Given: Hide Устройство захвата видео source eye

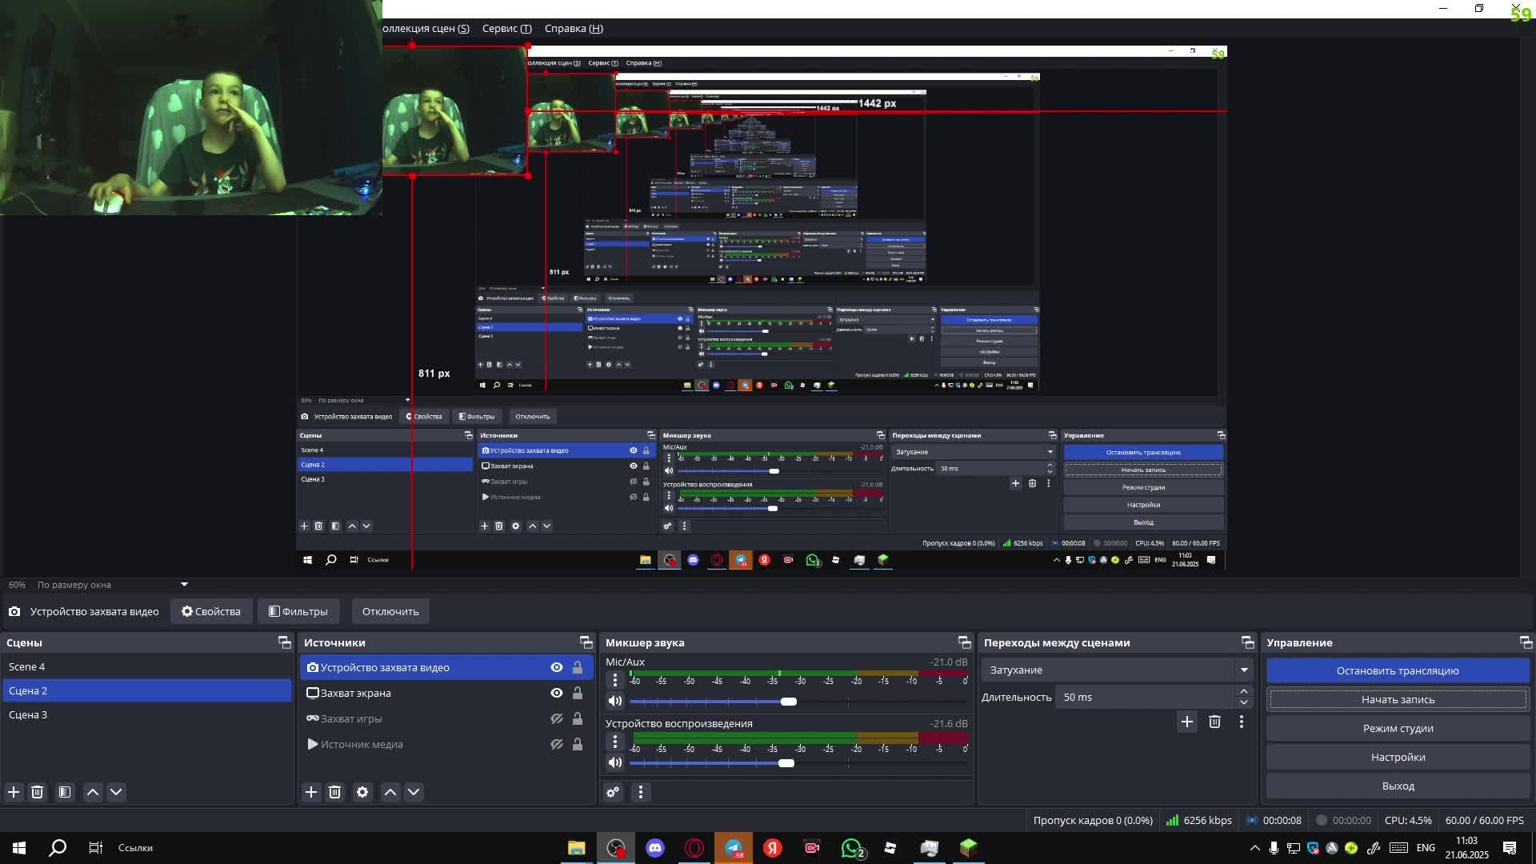Looking at the screenshot, I should click(557, 667).
